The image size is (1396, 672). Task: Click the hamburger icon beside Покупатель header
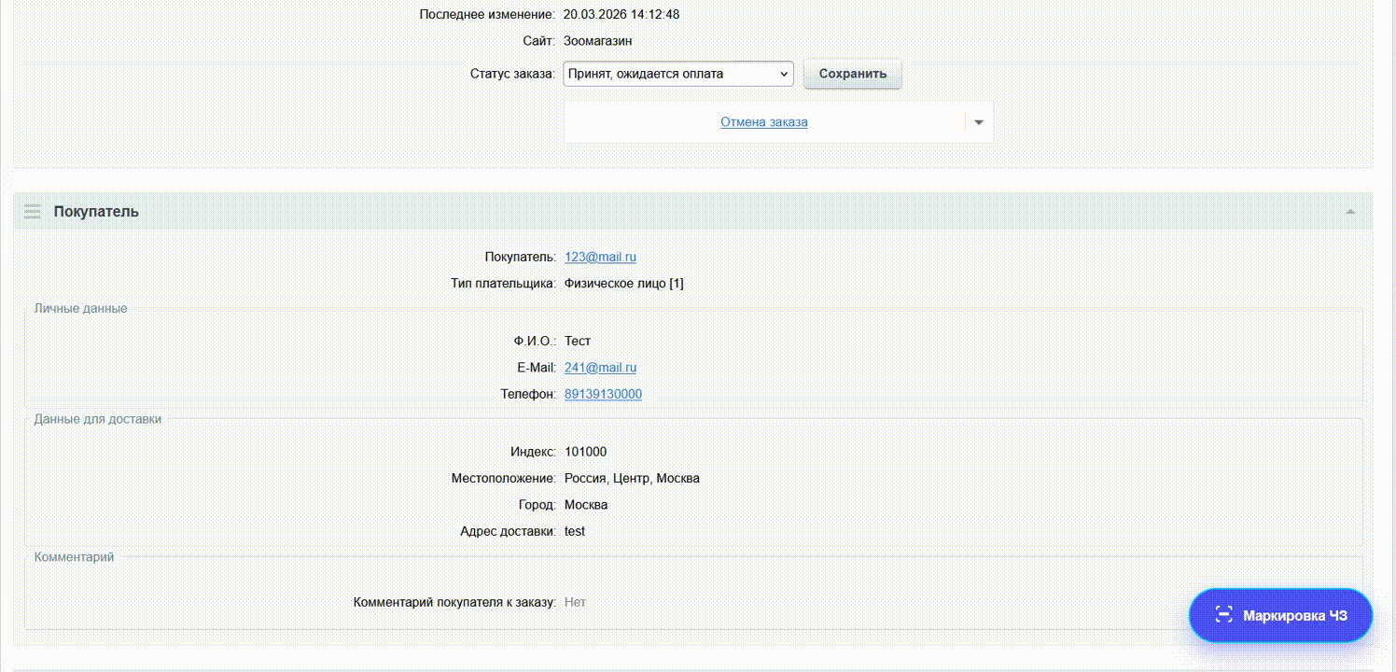coord(33,212)
